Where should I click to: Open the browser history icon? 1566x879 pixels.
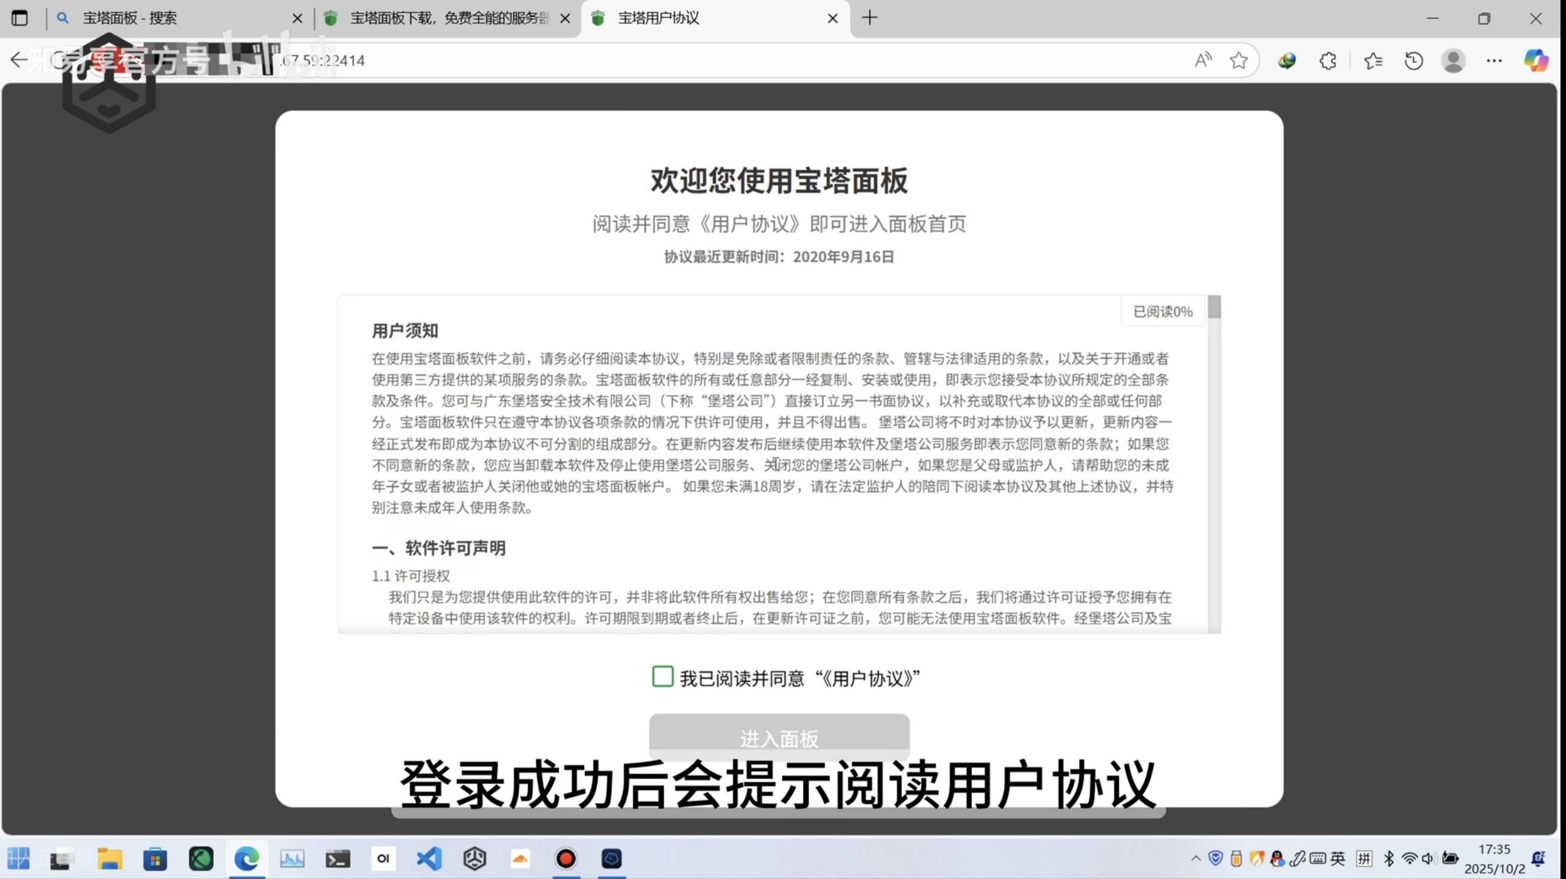point(1413,60)
